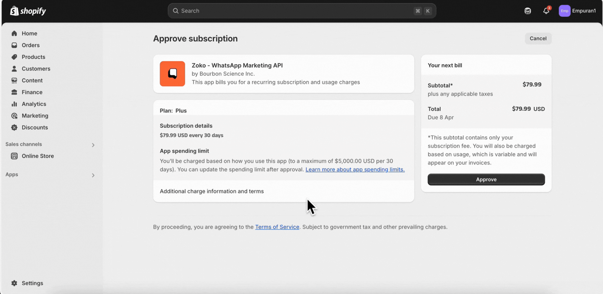Expand the Sales channels section chevron
The height and width of the screenshot is (294, 603).
[x=93, y=145]
